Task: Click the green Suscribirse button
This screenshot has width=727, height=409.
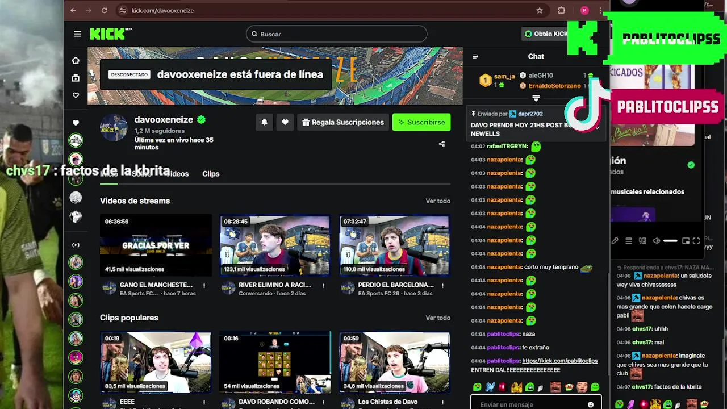Action: click(x=421, y=122)
